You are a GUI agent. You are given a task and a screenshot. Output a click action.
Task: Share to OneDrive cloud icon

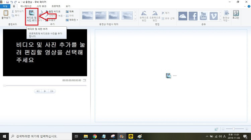point(183,16)
